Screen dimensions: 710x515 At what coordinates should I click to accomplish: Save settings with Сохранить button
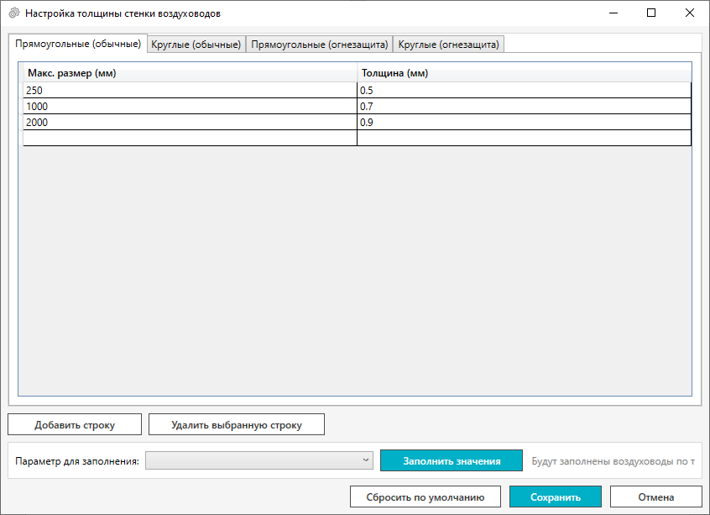point(556,497)
